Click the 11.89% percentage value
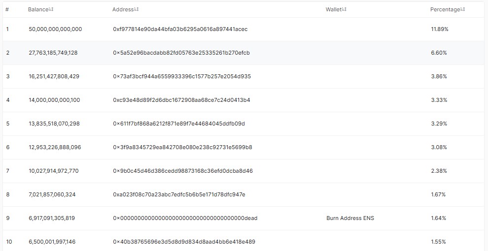Screen dimensions: 488x251 click(x=440, y=29)
